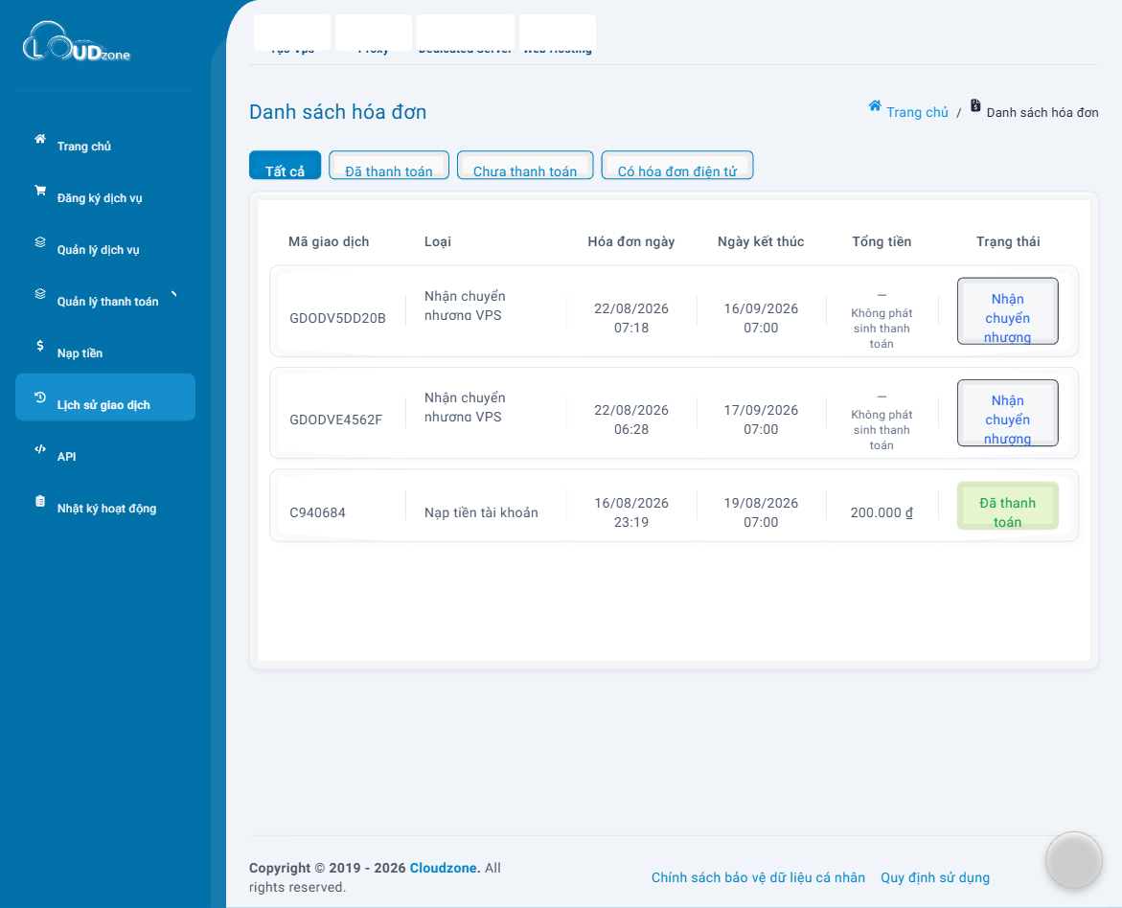Screen dimensions: 1122x908
Task: Open Nhật ký hoạt động menu item
Action: tap(106, 509)
